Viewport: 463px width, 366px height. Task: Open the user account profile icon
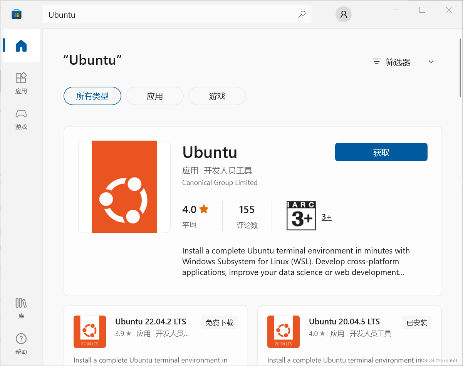344,15
